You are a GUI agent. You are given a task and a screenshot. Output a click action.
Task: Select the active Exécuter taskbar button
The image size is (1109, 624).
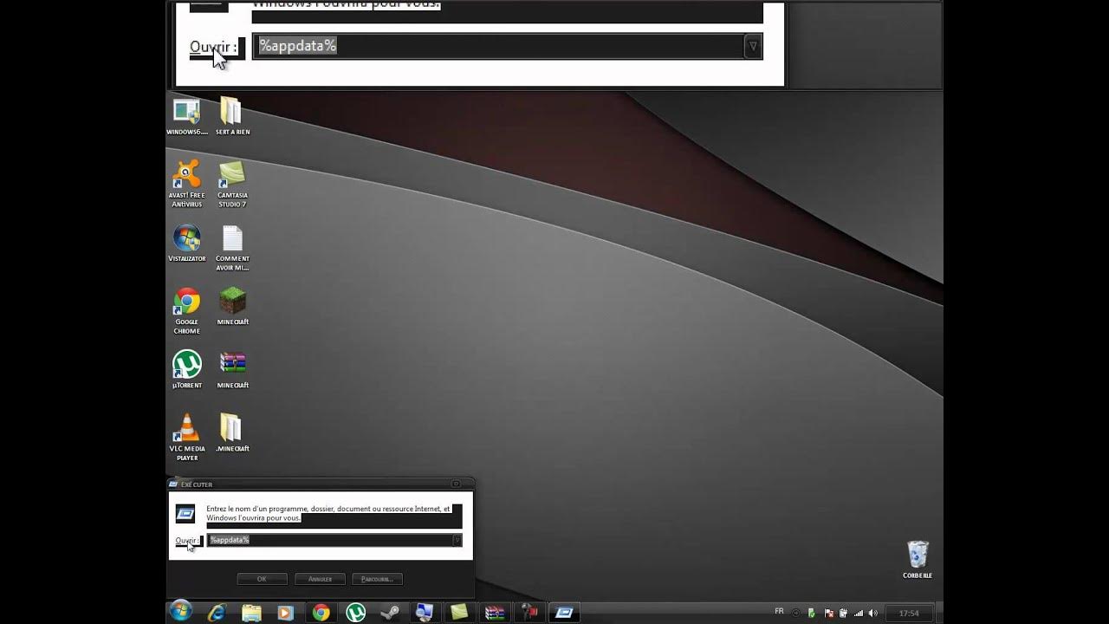click(x=564, y=612)
